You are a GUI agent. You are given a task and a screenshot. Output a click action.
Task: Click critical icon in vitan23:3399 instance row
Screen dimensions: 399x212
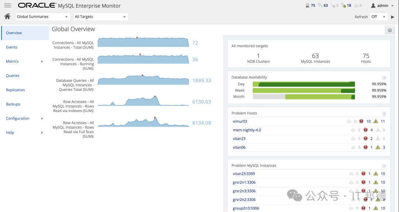click(x=364, y=174)
